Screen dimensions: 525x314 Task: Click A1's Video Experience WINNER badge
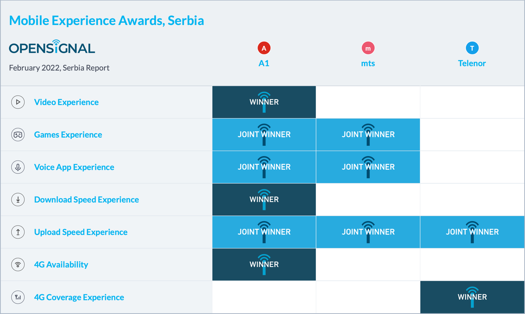tap(264, 102)
